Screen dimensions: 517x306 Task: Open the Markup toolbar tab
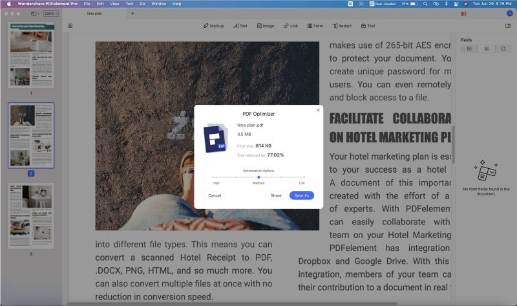point(214,26)
